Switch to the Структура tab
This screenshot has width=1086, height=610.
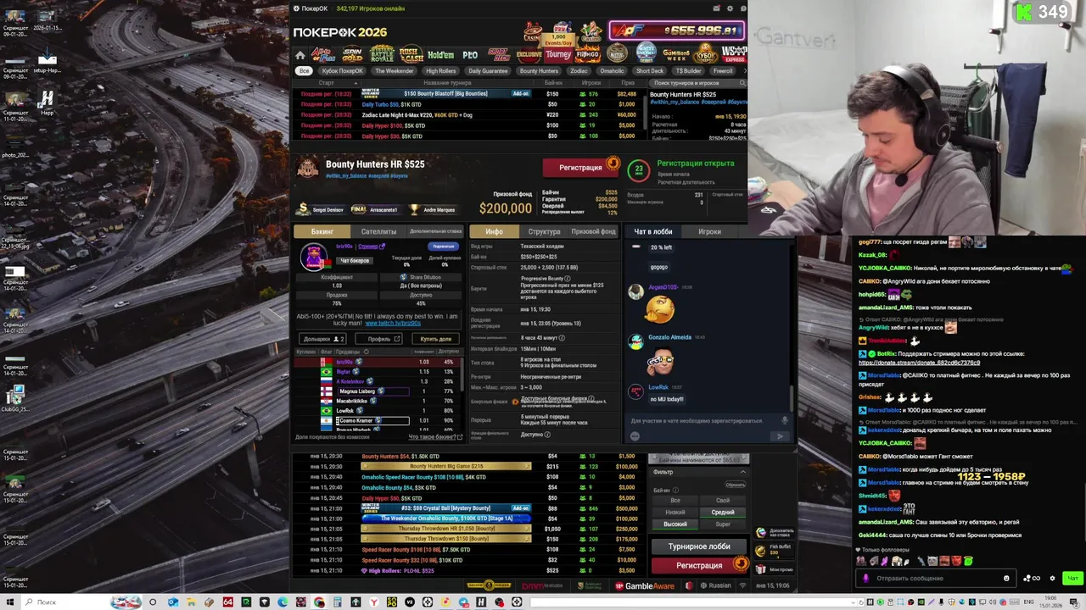tap(544, 231)
